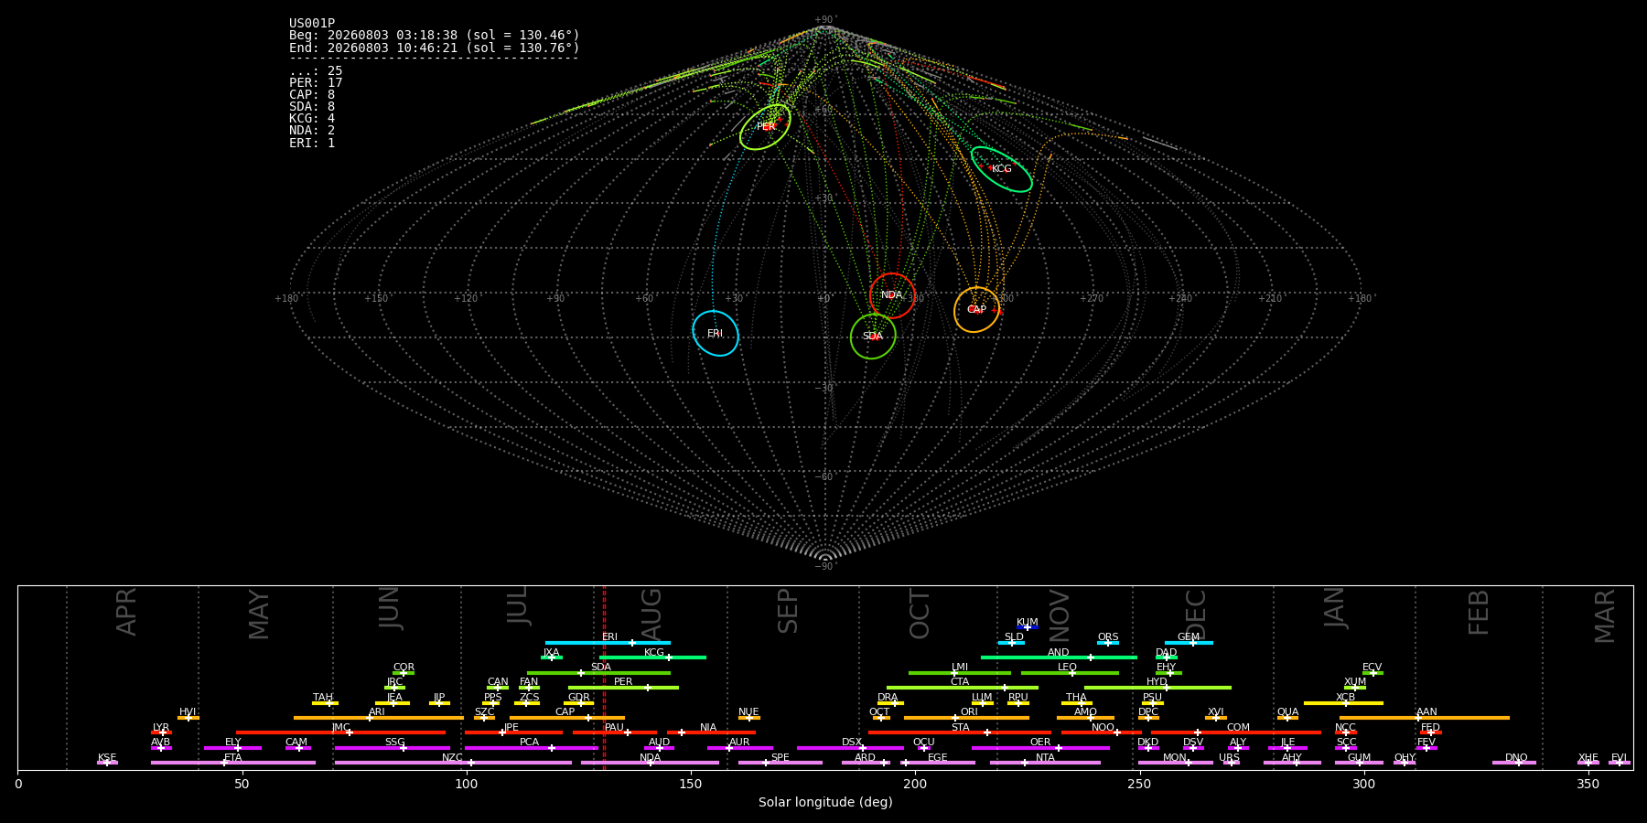This screenshot has height=823, width=1647.
Task: Select the CAP orange radiant circle
Action: [977, 310]
